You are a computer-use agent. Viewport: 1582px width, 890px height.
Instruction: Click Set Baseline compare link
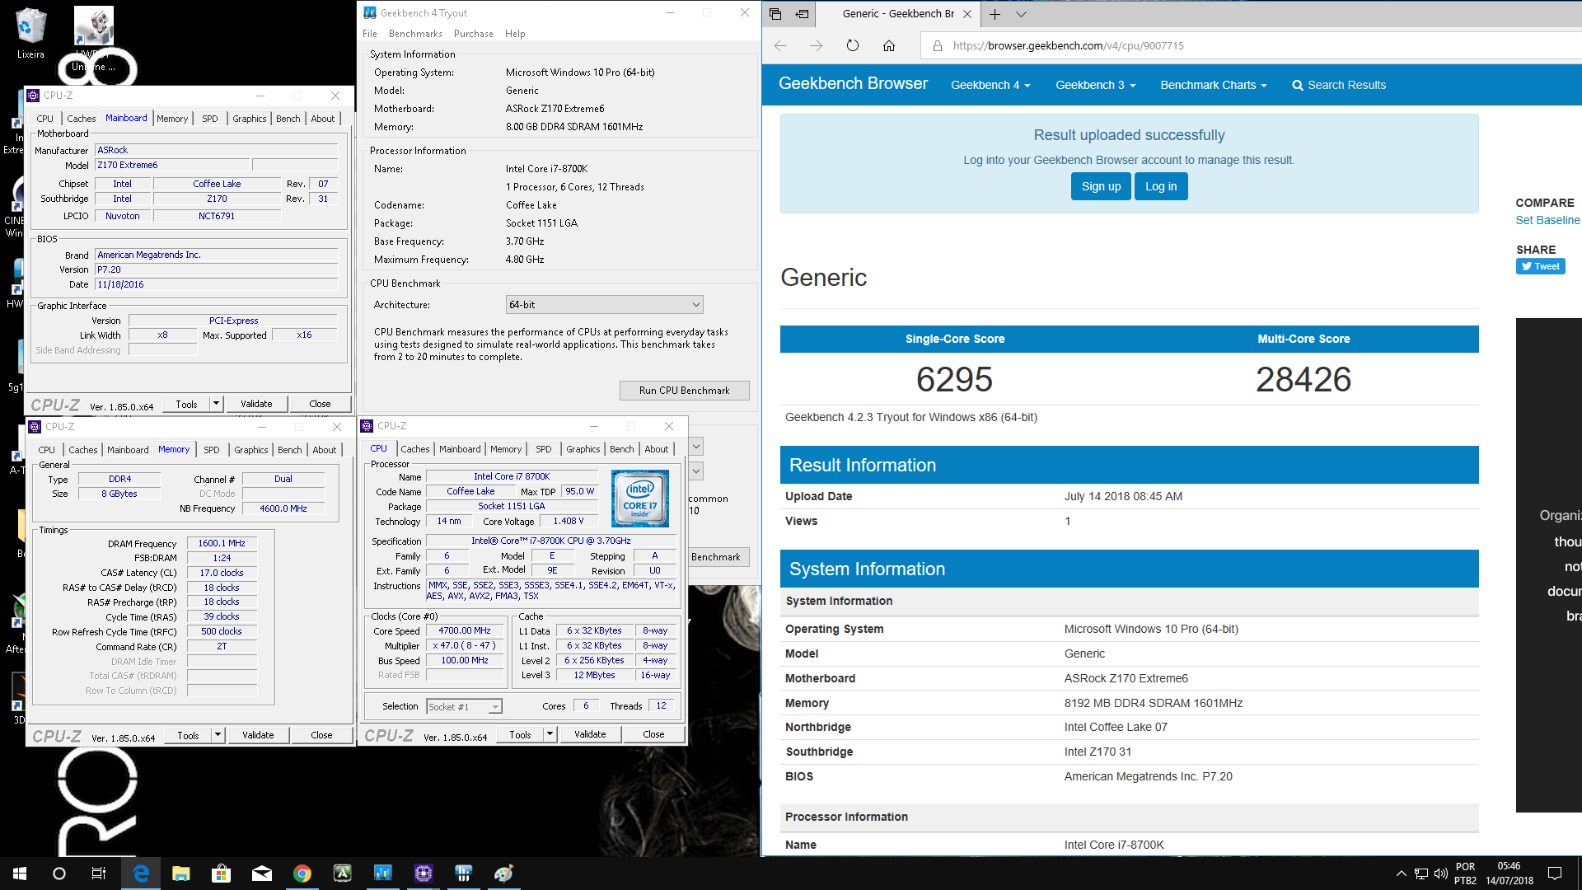pyautogui.click(x=1547, y=220)
